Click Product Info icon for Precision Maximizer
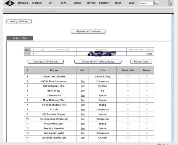 click(128, 128)
